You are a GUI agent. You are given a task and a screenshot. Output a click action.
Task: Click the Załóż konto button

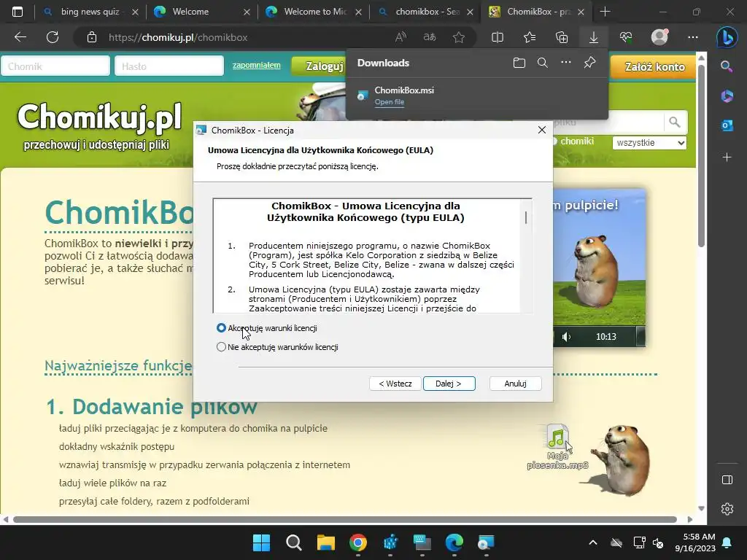click(x=654, y=66)
